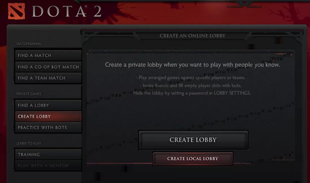This screenshot has height=183, width=310.
Task: Click the Create an Online Lobby panel title
Action: click(x=192, y=36)
